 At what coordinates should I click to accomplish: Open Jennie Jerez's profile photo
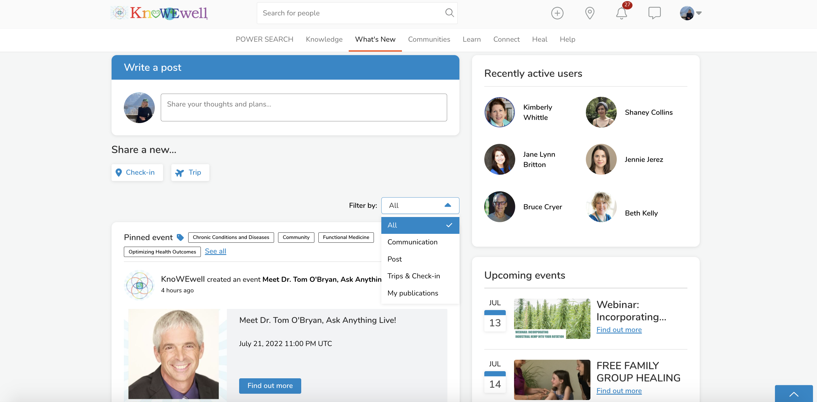click(x=601, y=159)
